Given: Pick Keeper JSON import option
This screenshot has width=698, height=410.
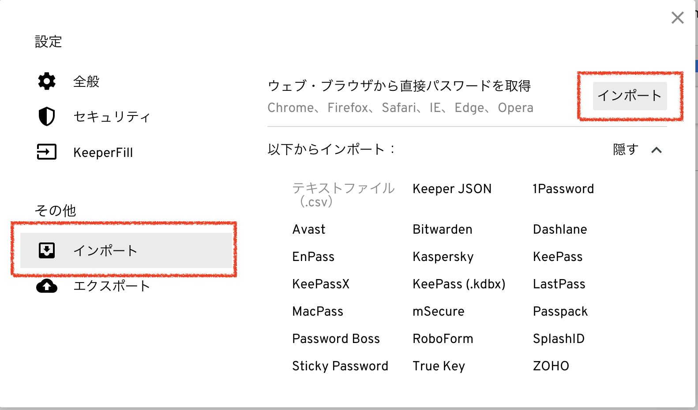Looking at the screenshot, I should pyautogui.click(x=452, y=189).
